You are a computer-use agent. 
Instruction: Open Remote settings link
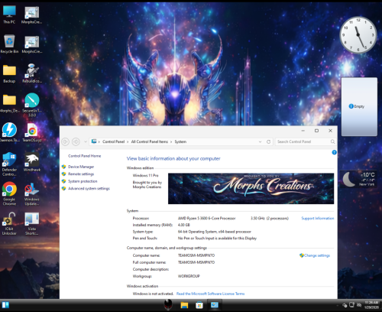[x=81, y=174]
